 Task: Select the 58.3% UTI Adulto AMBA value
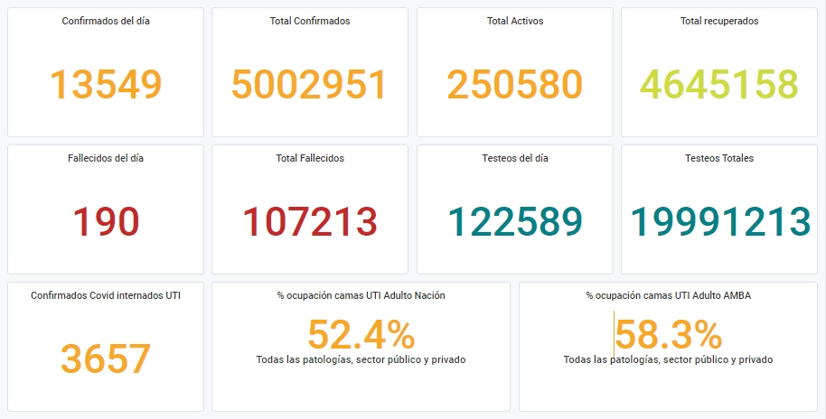pos(668,335)
